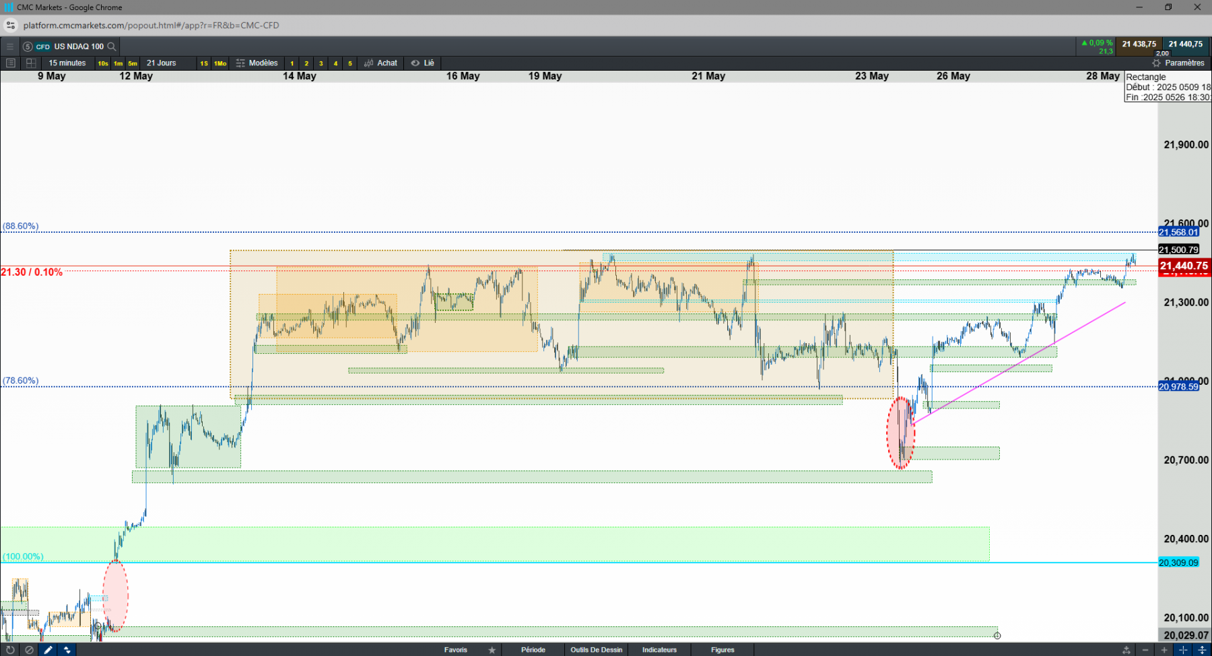Image resolution: width=1212 pixels, height=656 pixels.
Task: Open the Outils De Dessin menu
Action: coord(597,650)
